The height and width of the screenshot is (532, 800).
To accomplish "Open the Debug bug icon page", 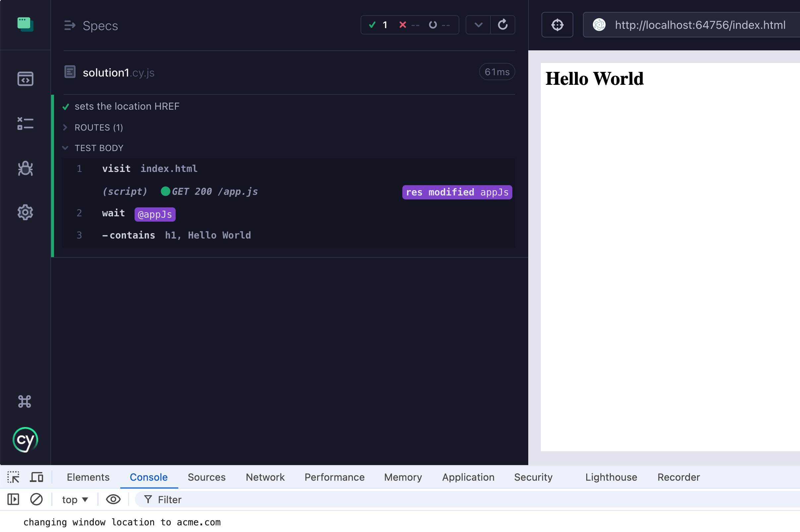I will 25,168.
